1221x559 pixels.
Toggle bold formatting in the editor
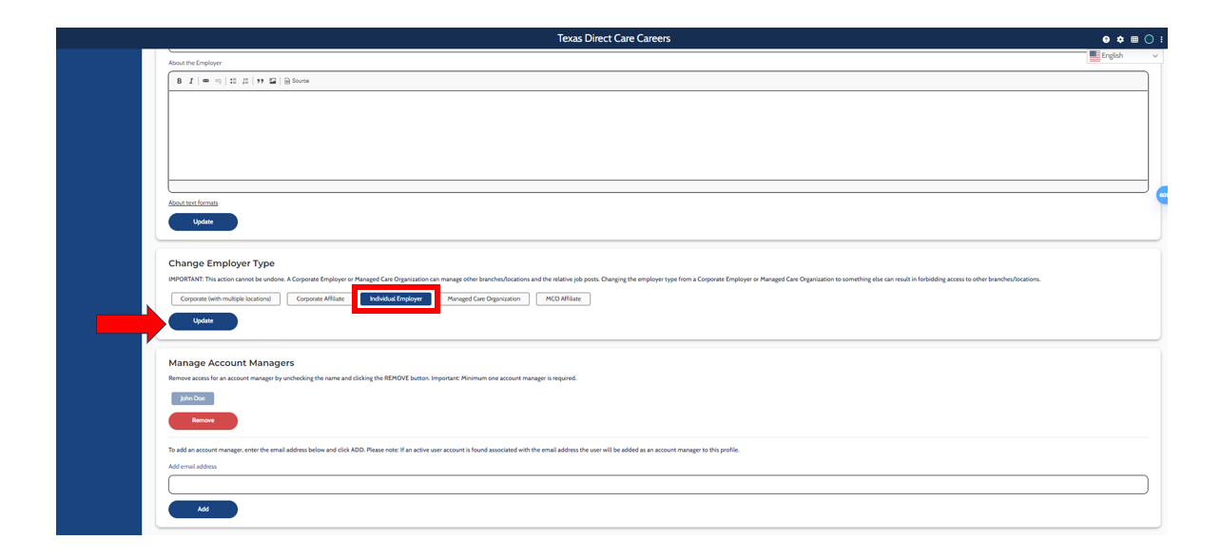[x=179, y=81]
